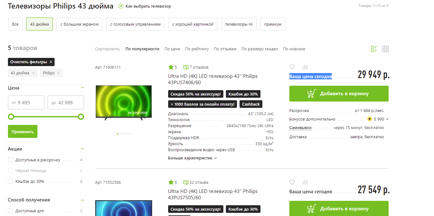Click star rating of 43PUS7505/60 TV
The image size is (434, 216).
click(x=173, y=182)
